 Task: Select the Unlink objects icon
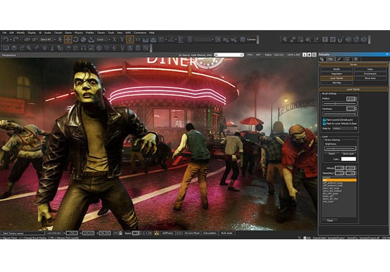tap(35, 40)
